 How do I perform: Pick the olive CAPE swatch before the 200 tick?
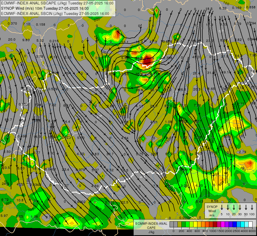pos(180,224)
